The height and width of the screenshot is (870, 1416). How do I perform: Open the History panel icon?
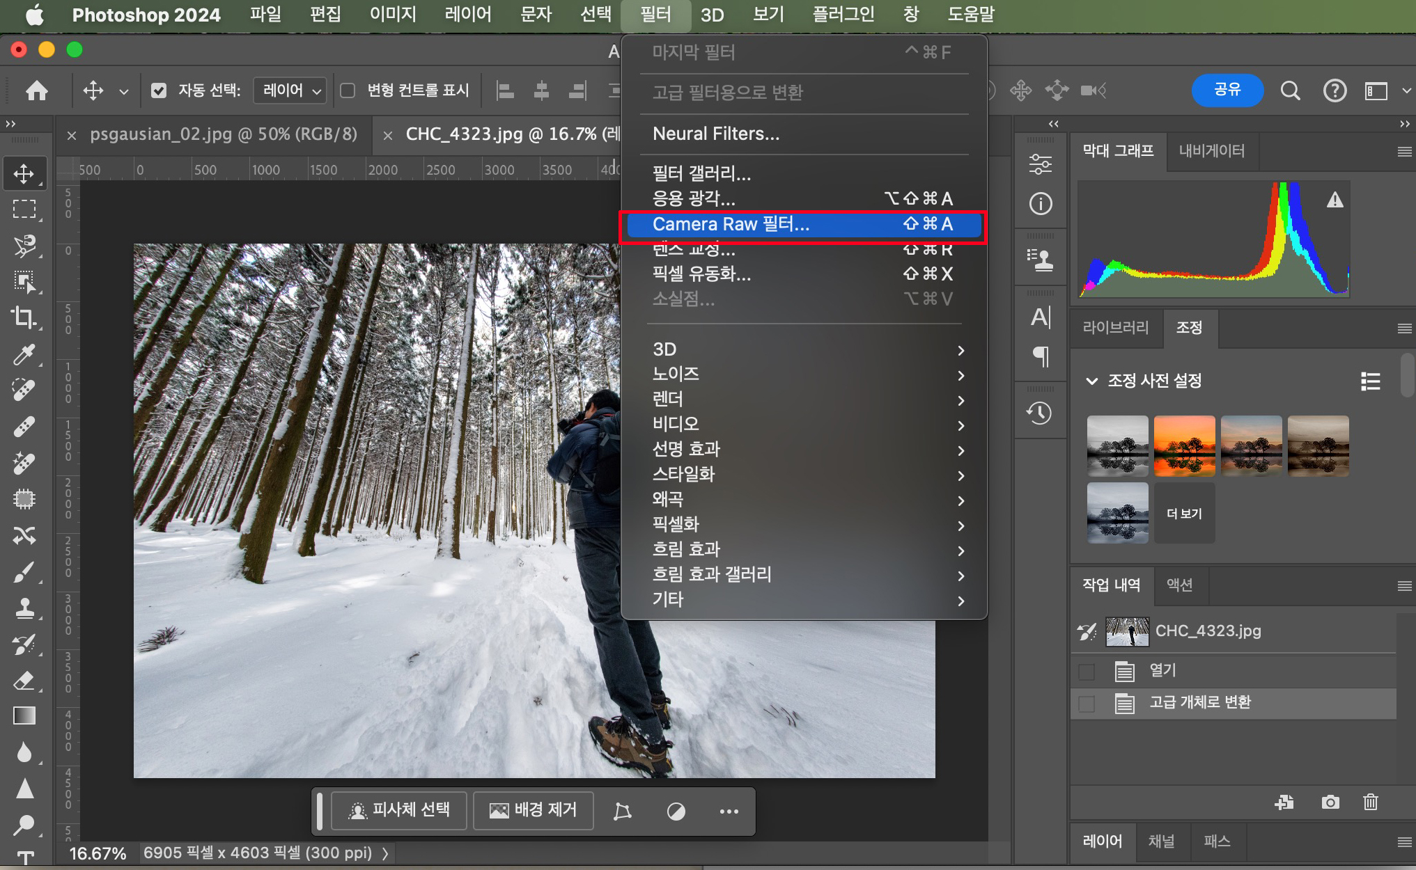coord(1040,413)
